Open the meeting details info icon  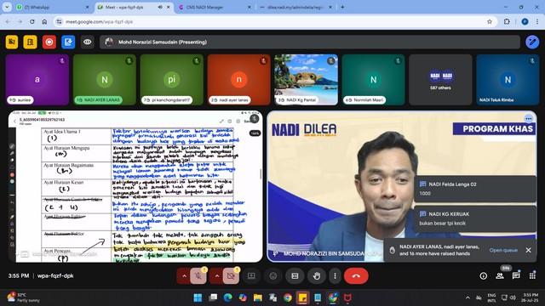tap(484, 275)
